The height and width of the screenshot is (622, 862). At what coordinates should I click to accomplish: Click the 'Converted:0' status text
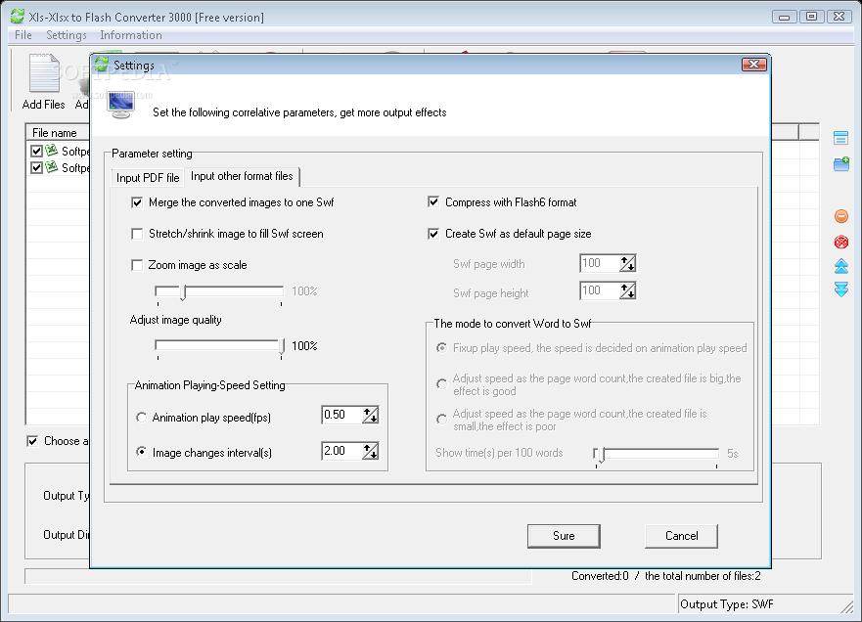click(x=600, y=576)
